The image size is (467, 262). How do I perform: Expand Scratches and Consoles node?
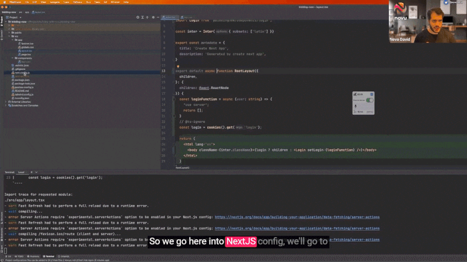pyautogui.click(x=6, y=105)
